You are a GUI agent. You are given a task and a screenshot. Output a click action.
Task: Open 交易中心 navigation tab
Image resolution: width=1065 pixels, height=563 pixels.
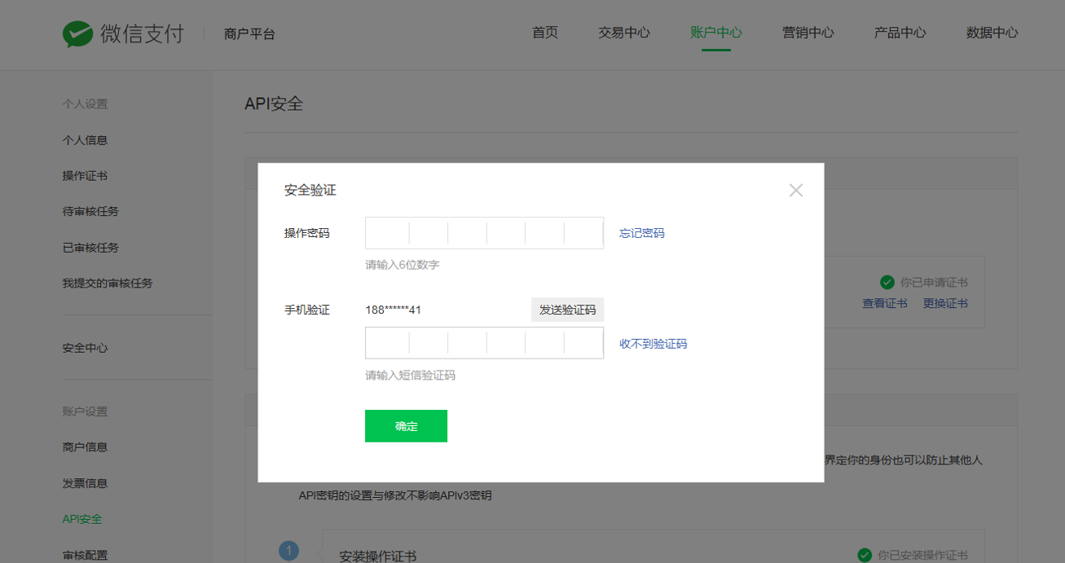click(x=624, y=33)
